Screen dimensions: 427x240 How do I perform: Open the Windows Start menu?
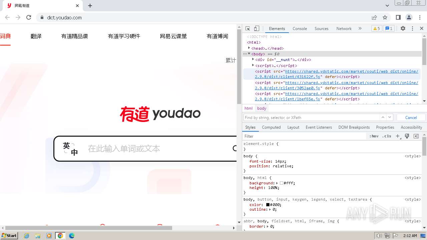click(x=9, y=236)
